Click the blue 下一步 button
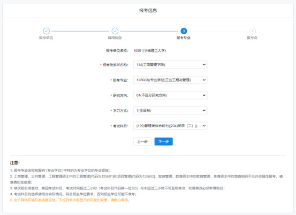The image size is (296, 215). [163, 141]
